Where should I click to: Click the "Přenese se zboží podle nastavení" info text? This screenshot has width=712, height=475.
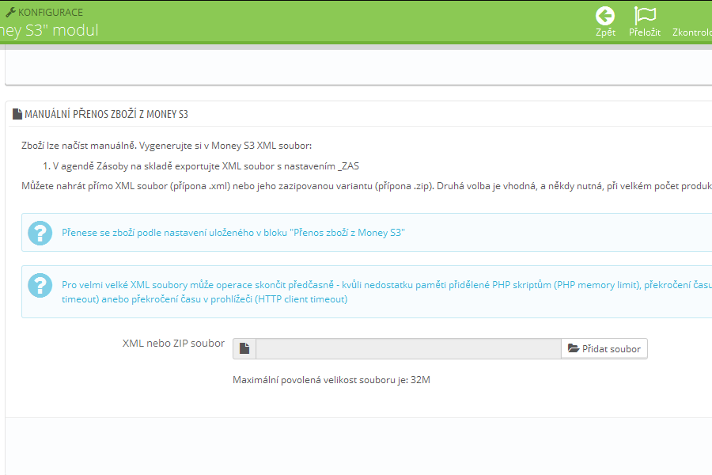[x=233, y=233]
